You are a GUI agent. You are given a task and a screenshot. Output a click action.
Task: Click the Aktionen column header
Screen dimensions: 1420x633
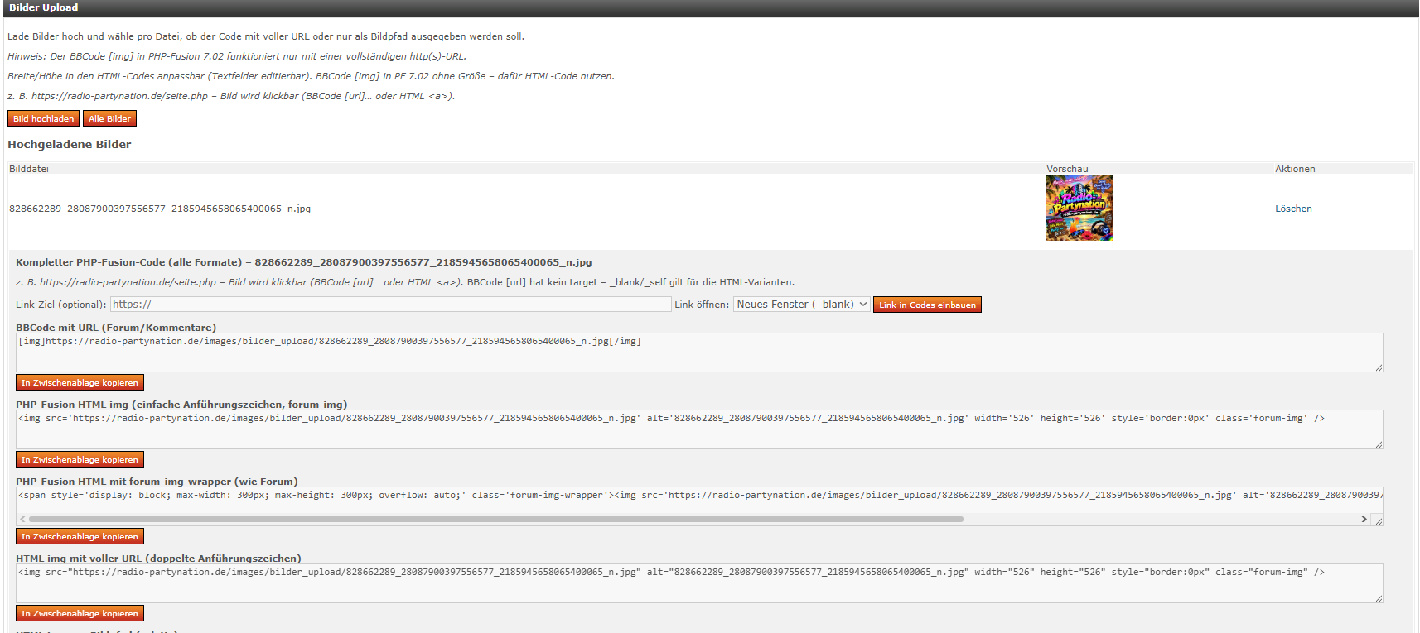(x=1295, y=169)
